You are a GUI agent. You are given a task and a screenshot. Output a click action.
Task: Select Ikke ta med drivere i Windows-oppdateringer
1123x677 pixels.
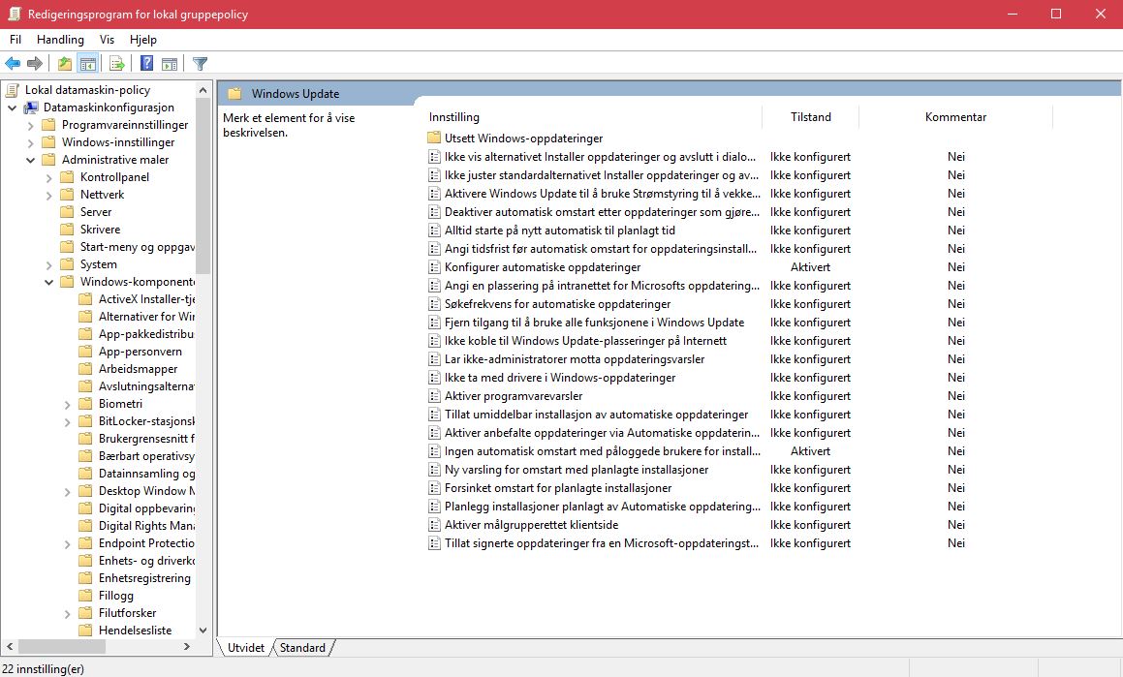tap(560, 377)
